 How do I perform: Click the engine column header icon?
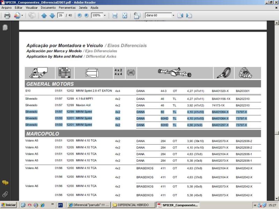coord(92,73)
